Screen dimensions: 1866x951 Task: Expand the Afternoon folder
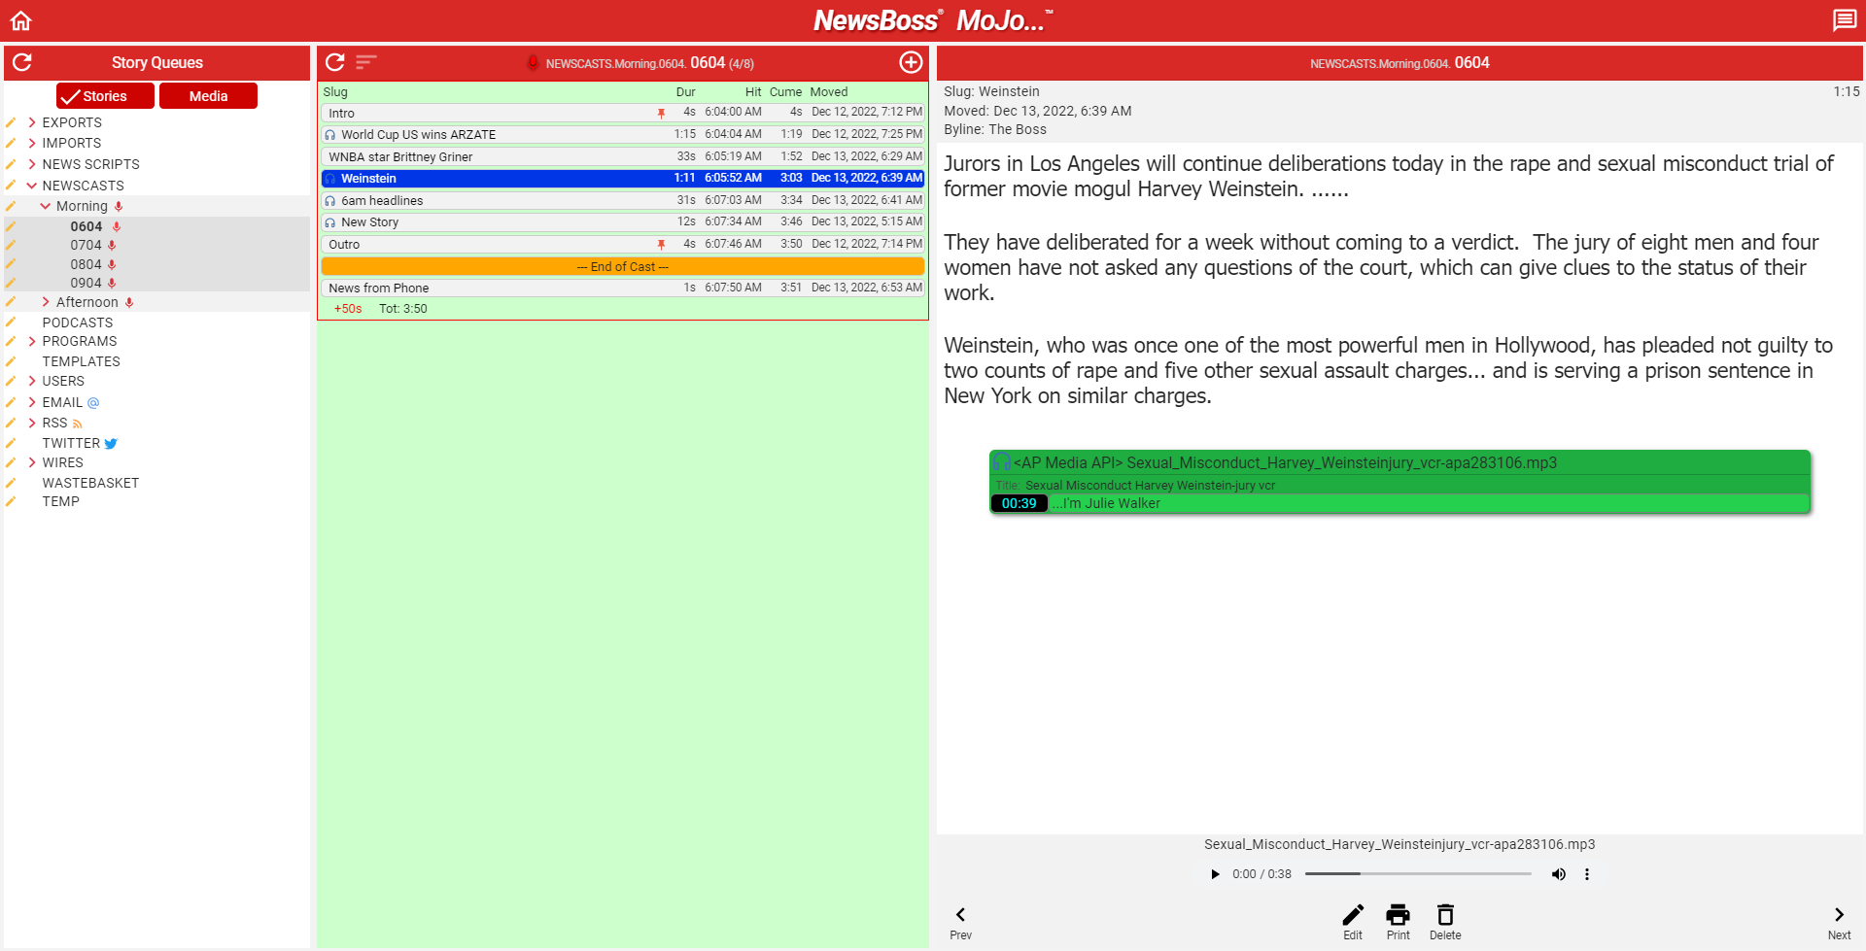click(x=46, y=302)
